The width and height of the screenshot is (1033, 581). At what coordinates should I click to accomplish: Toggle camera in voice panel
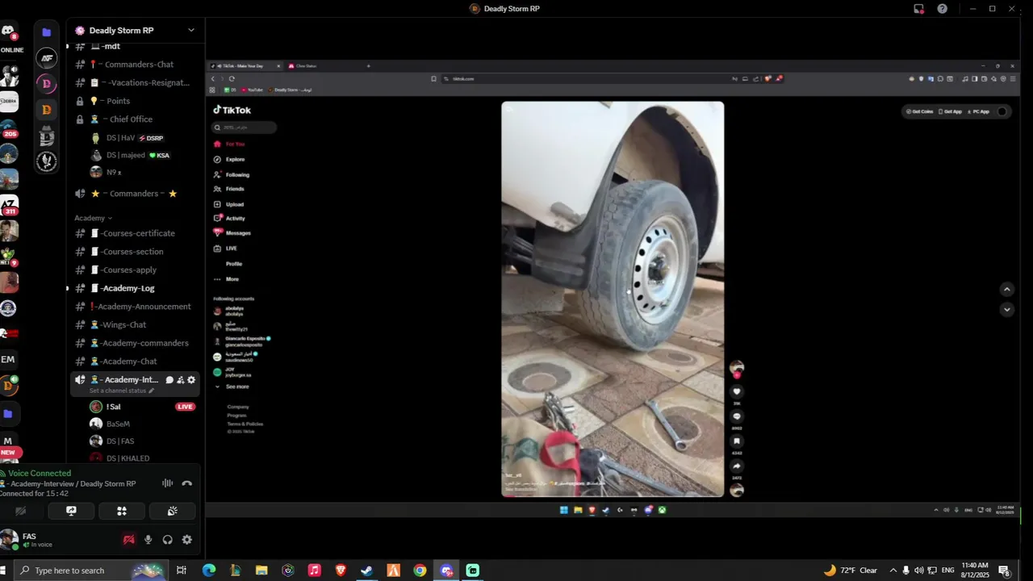(21, 511)
